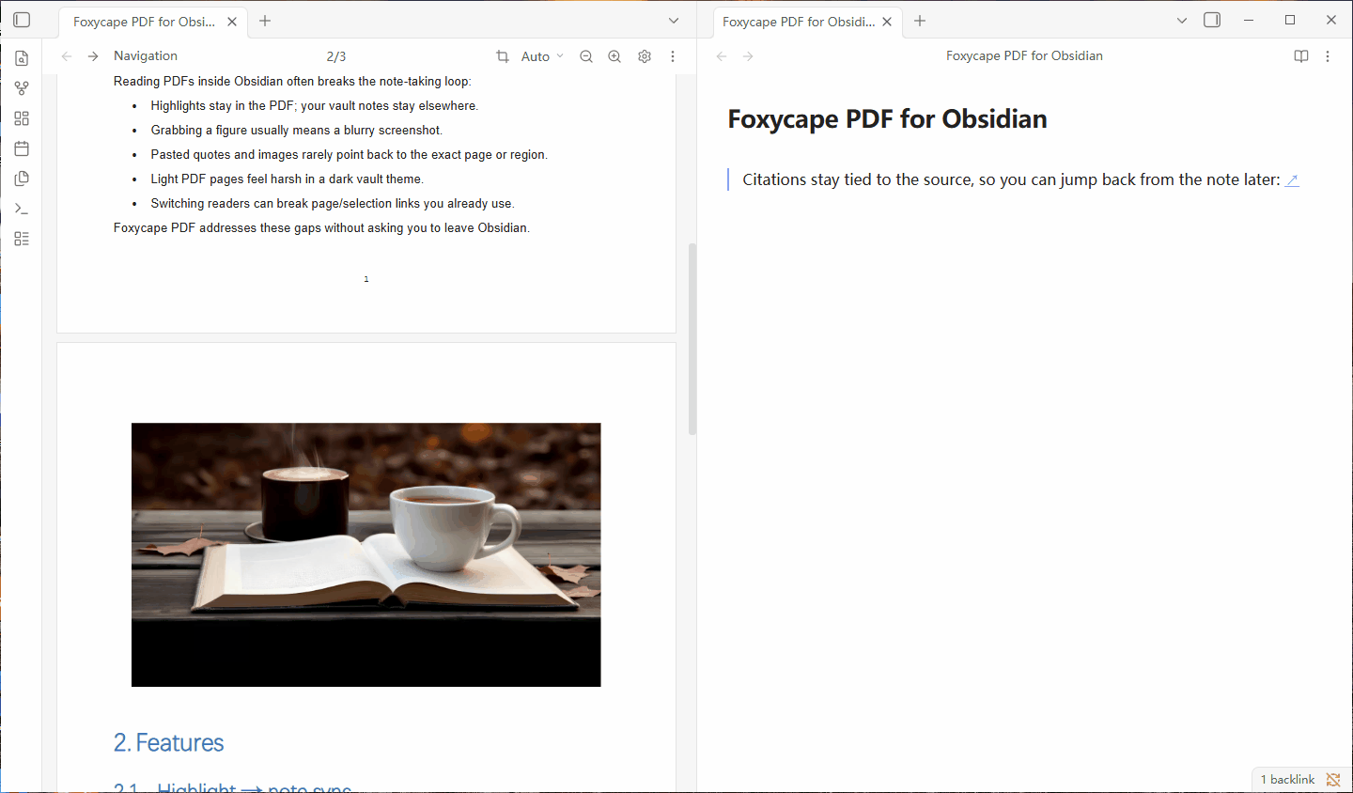
Task: Close the right Foxycape PDF note tab
Action: (887, 22)
